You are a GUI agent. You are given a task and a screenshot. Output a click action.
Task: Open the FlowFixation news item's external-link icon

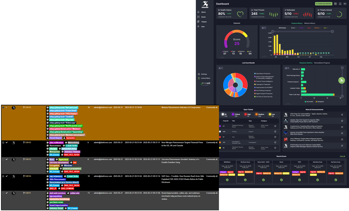(x=342, y=145)
